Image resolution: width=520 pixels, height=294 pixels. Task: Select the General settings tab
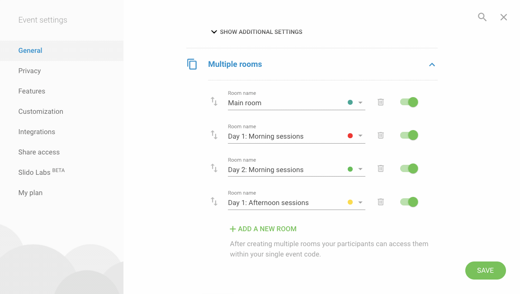click(61, 51)
